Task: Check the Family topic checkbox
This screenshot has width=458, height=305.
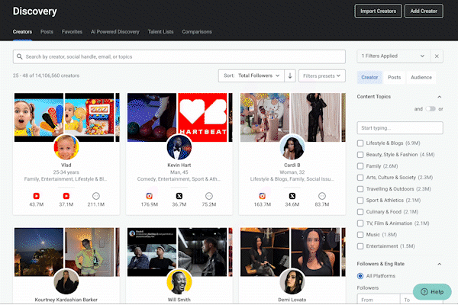Action: tap(360, 166)
